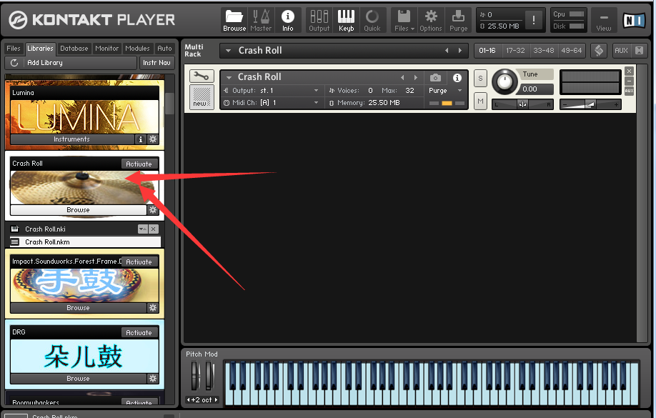
Task: Click the 'new' instrument icon
Action: (x=202, y=96)
